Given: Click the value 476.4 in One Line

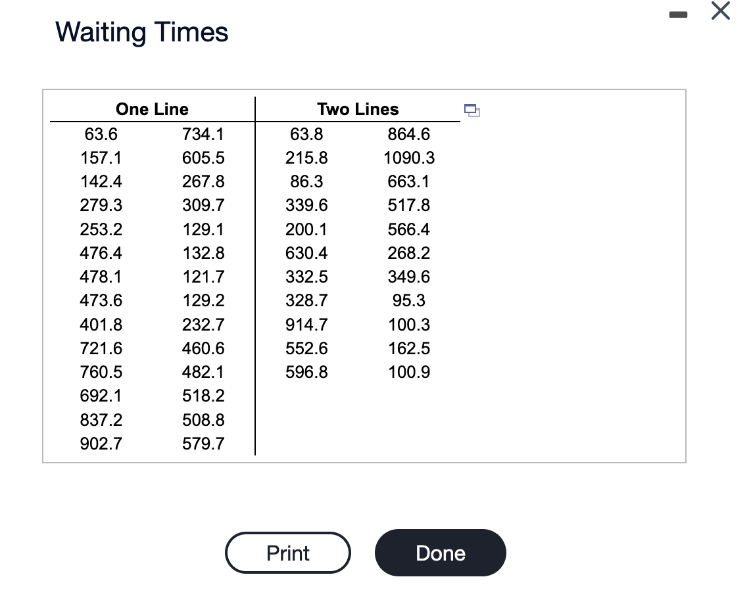Looking at the screenshot, I should tap(101, 253).
